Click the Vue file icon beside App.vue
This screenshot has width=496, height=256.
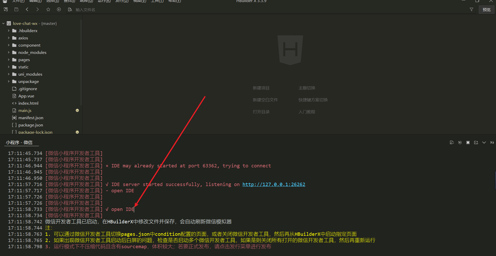pos(14,96)
